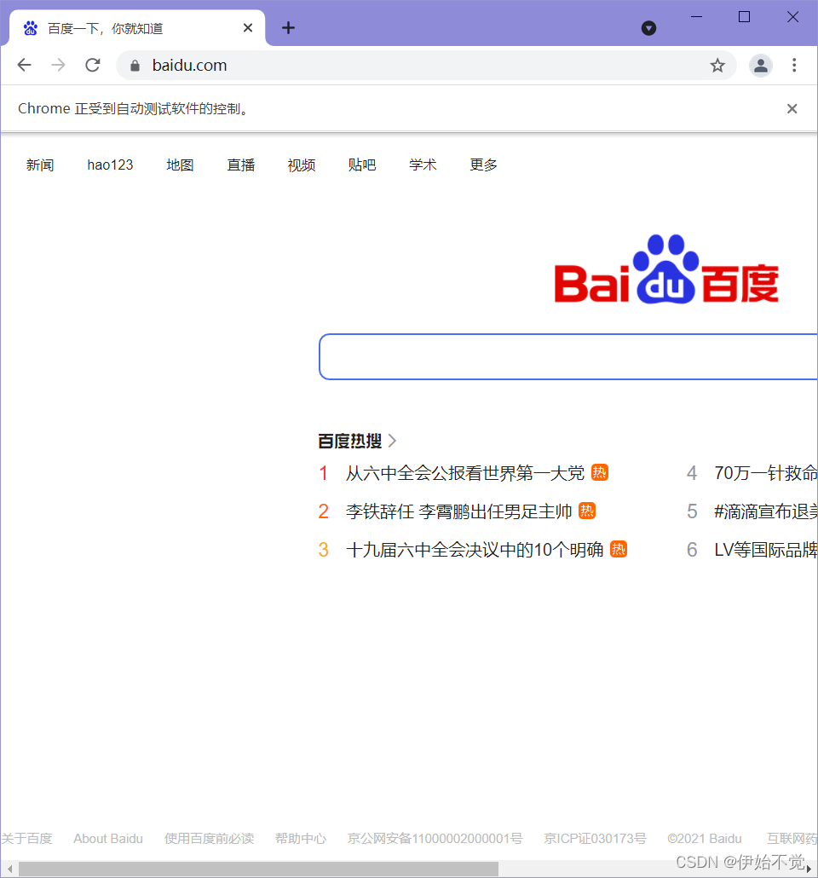
Task: Open hot search 从六中全会公报看世界第一大党
Action: 464,473
